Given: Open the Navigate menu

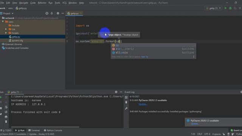Looking at the screenshot, I should (x=23, y=3).
